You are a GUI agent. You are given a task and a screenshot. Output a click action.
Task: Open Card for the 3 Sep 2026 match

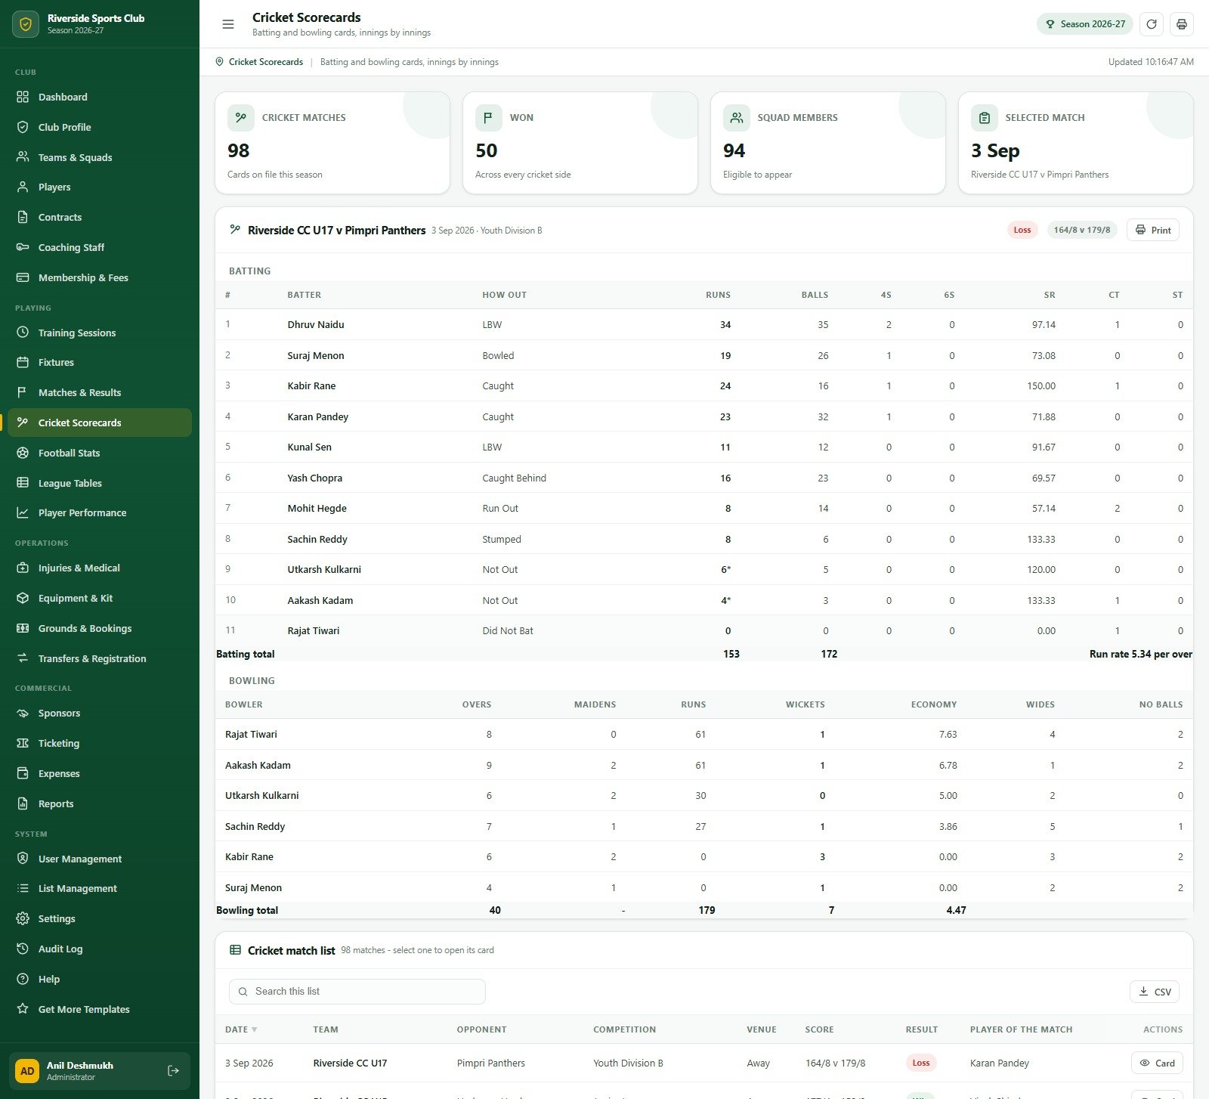coord(1158,1063)
